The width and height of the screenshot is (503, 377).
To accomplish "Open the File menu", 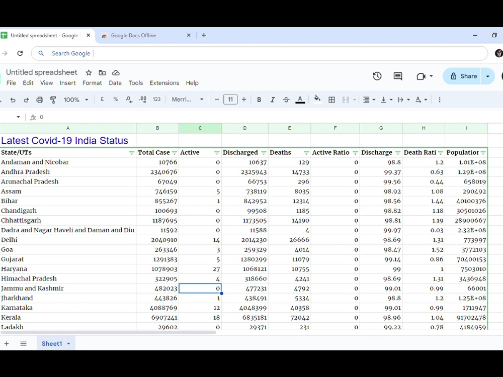I will tap(11, 83).
